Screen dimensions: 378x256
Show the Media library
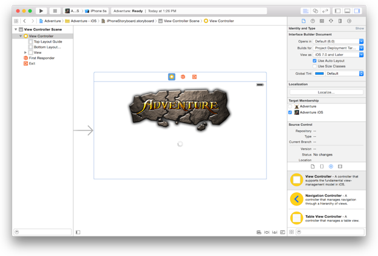(340, 167)
